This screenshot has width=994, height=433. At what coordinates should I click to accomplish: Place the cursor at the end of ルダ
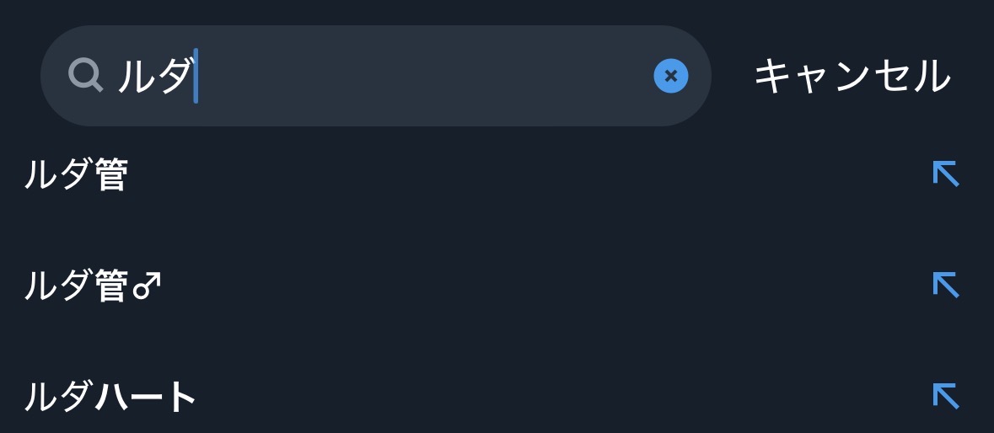(194, 77)
